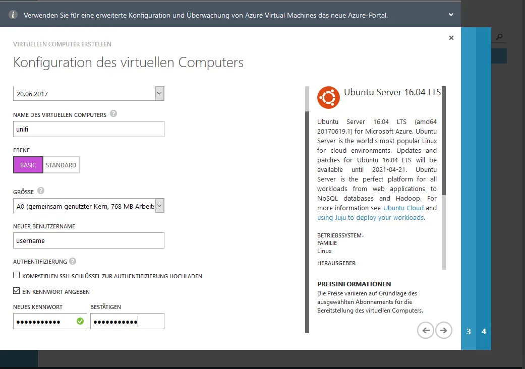Click the help icon next to Grösse
This screenshot has height=369, width=525.
tap(41, 191)
